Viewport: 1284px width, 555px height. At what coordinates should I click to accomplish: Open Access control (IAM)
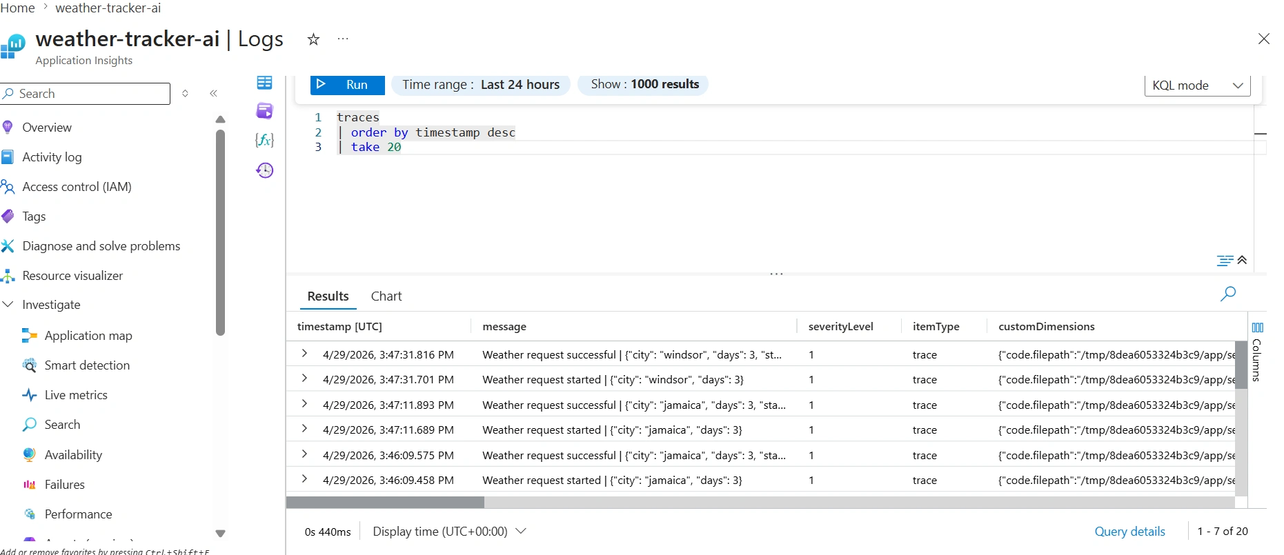77,187
